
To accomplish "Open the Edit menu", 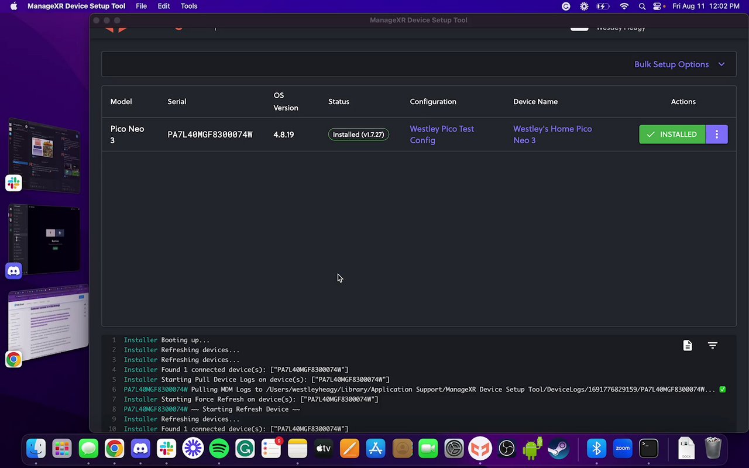I will click(x=164, y=6).
